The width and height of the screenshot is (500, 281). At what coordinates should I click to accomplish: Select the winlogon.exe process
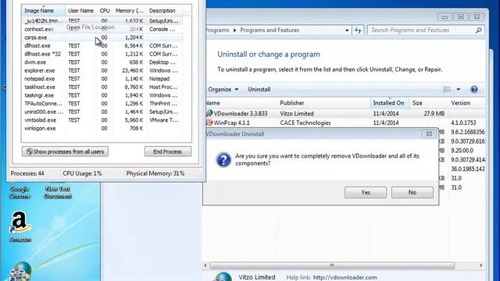(102, 128)
